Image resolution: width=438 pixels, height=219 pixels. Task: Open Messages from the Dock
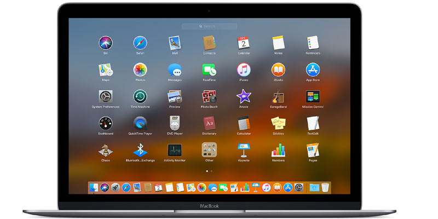tap(212, 187)
